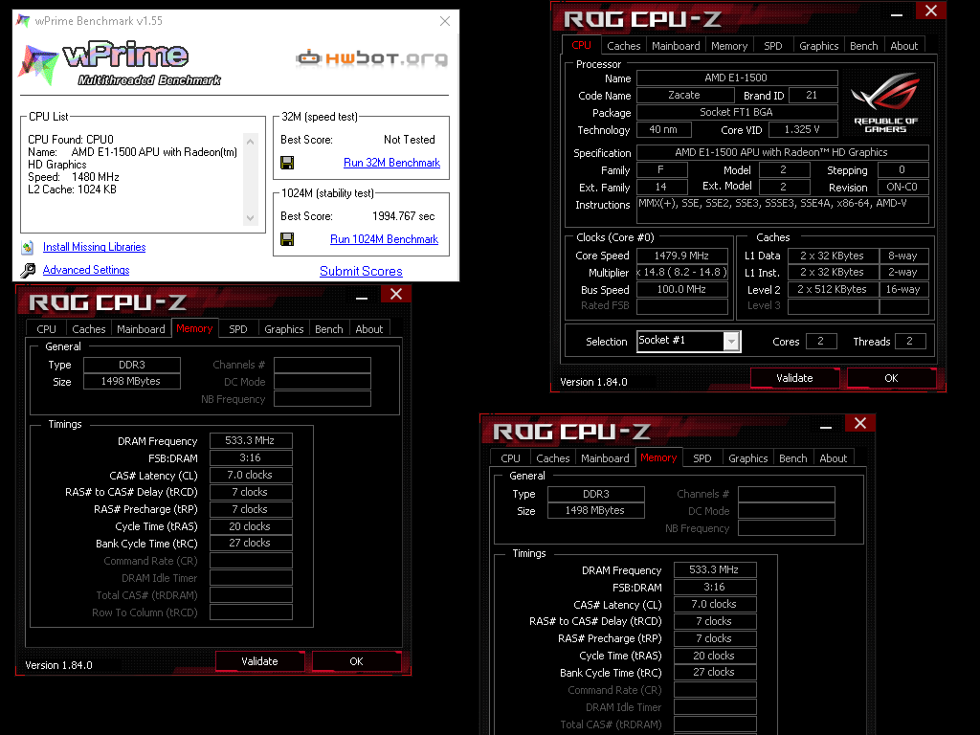Viewport: 980px width, 735px height.
Task: Open Mainboard tab in bottom-right Memory window
Action: click(605, 458)
